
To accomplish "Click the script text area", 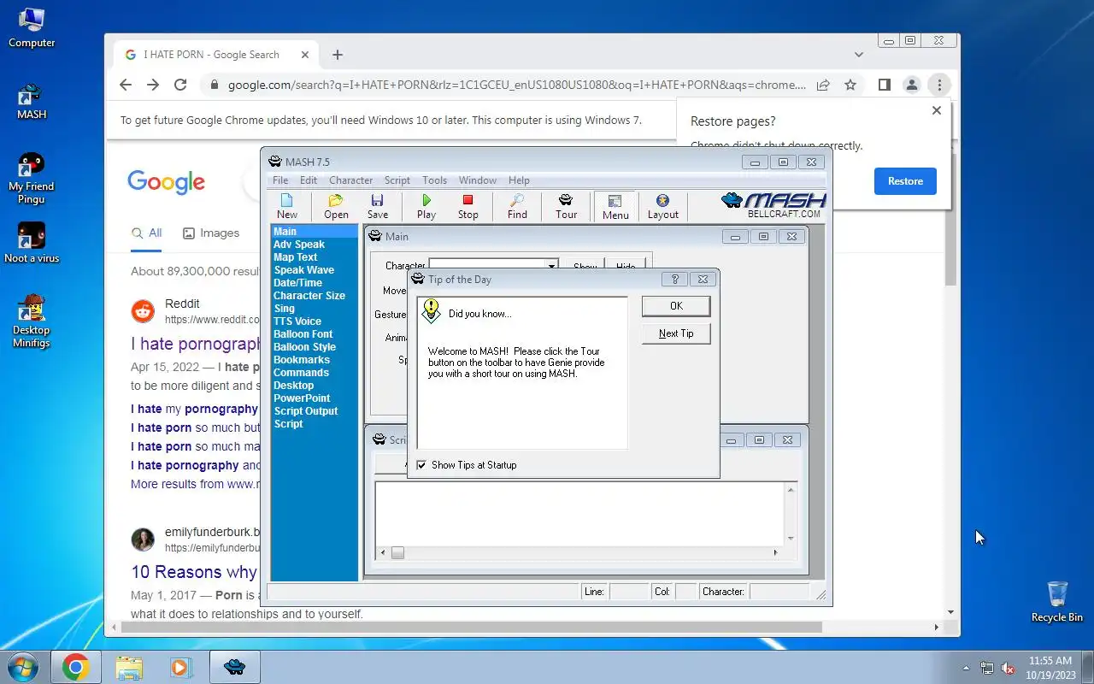I will pyautogui.click(x=579, y=513).
